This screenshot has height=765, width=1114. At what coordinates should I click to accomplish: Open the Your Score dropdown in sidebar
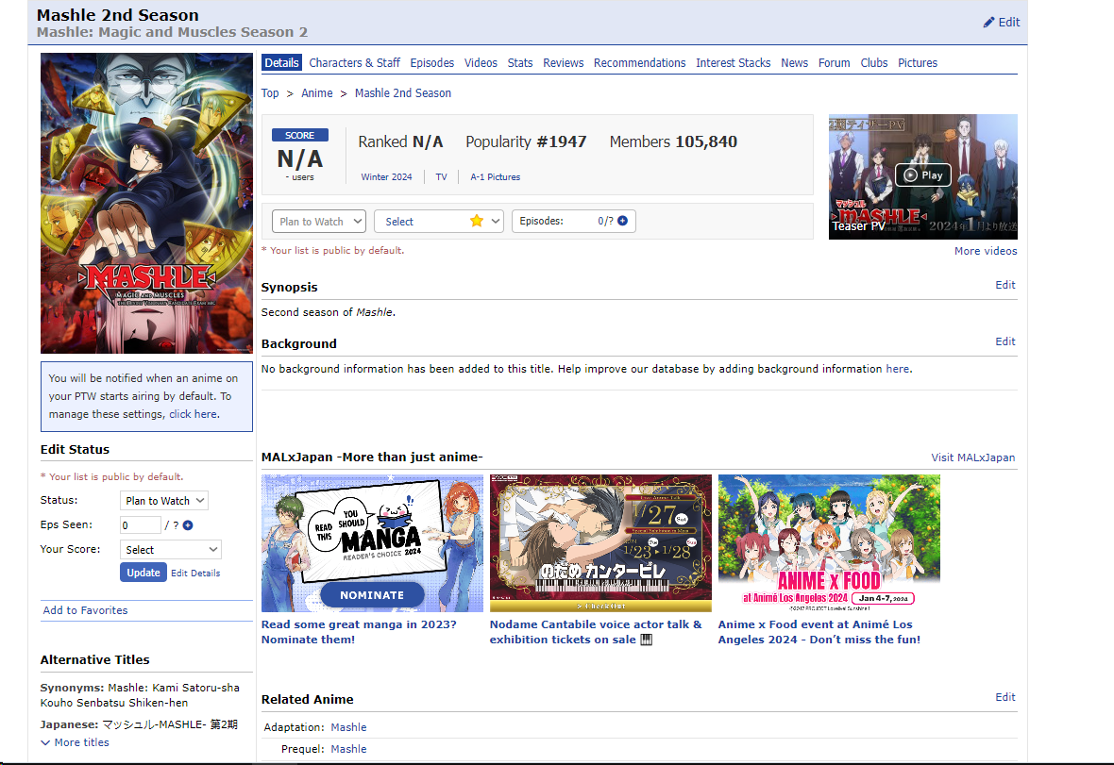coord(171,550)
